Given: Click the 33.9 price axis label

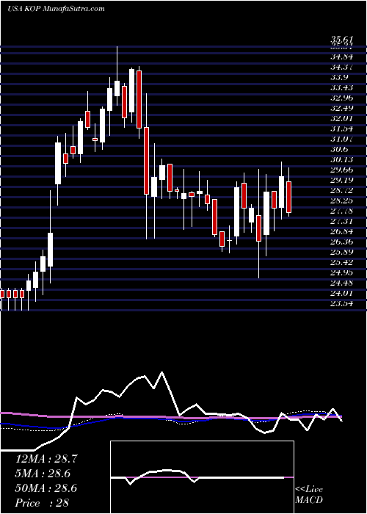Looking at the screenshot, I should [x=340, y=77].
